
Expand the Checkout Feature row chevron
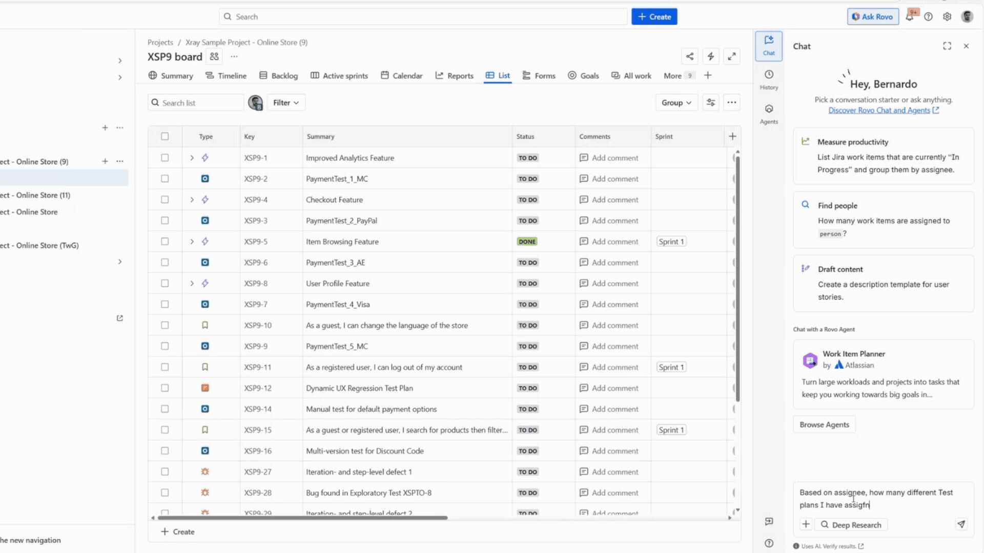point(192,200)
